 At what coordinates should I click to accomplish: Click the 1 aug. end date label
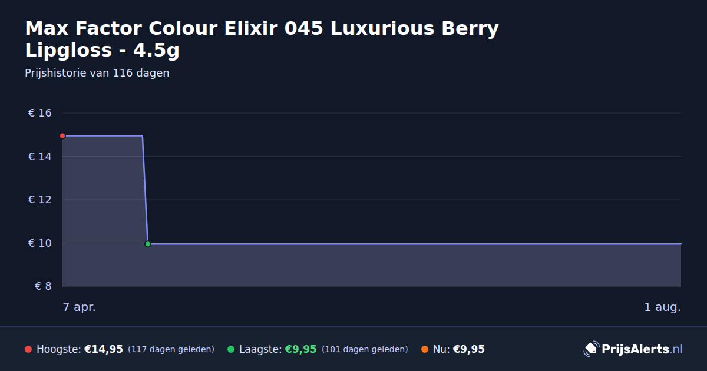[x=662, y=307]
